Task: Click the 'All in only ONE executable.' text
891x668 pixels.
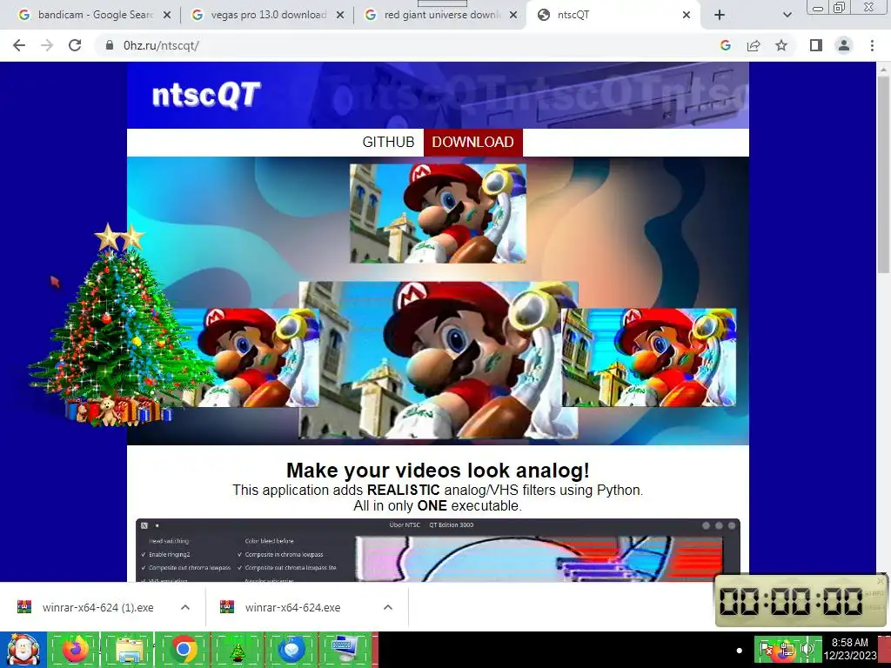Action: (x=438, y=505)
